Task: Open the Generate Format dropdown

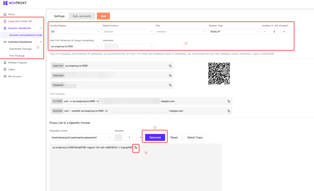Action: pyautogui.click(x=81, y=138)
